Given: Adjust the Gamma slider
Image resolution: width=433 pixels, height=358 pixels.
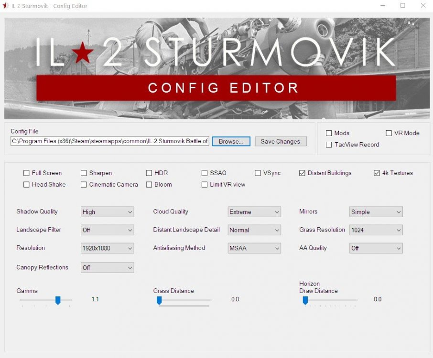Looking at the screenshot, I should [57, 300].
